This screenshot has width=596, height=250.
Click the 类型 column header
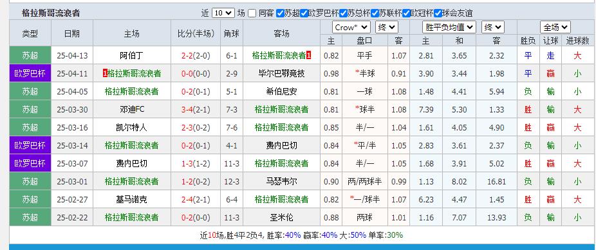pos(30,33)
